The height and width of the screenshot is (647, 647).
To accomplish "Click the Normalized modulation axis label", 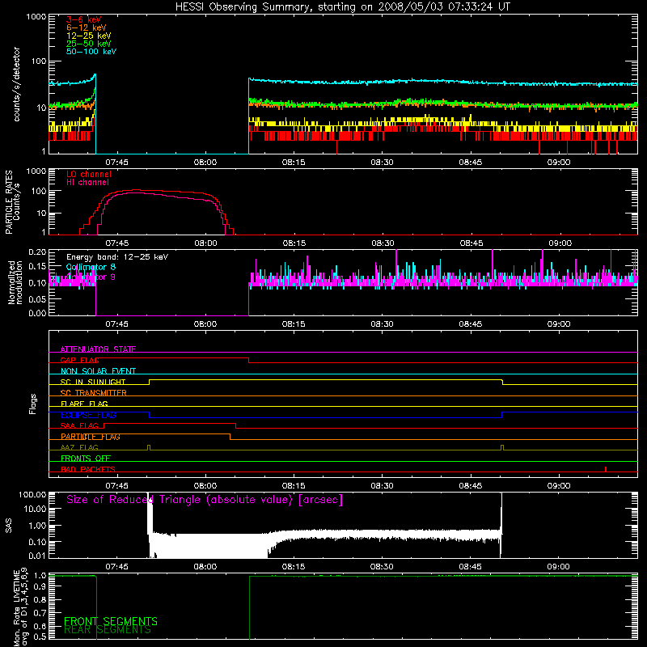I will click(15, 282).
